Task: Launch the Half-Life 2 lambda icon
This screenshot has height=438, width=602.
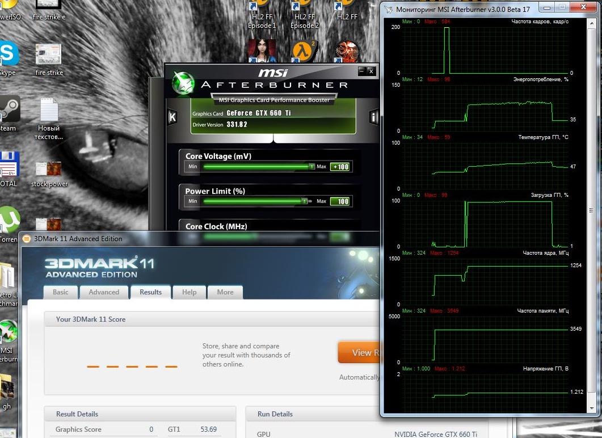Action: [305, 52]
